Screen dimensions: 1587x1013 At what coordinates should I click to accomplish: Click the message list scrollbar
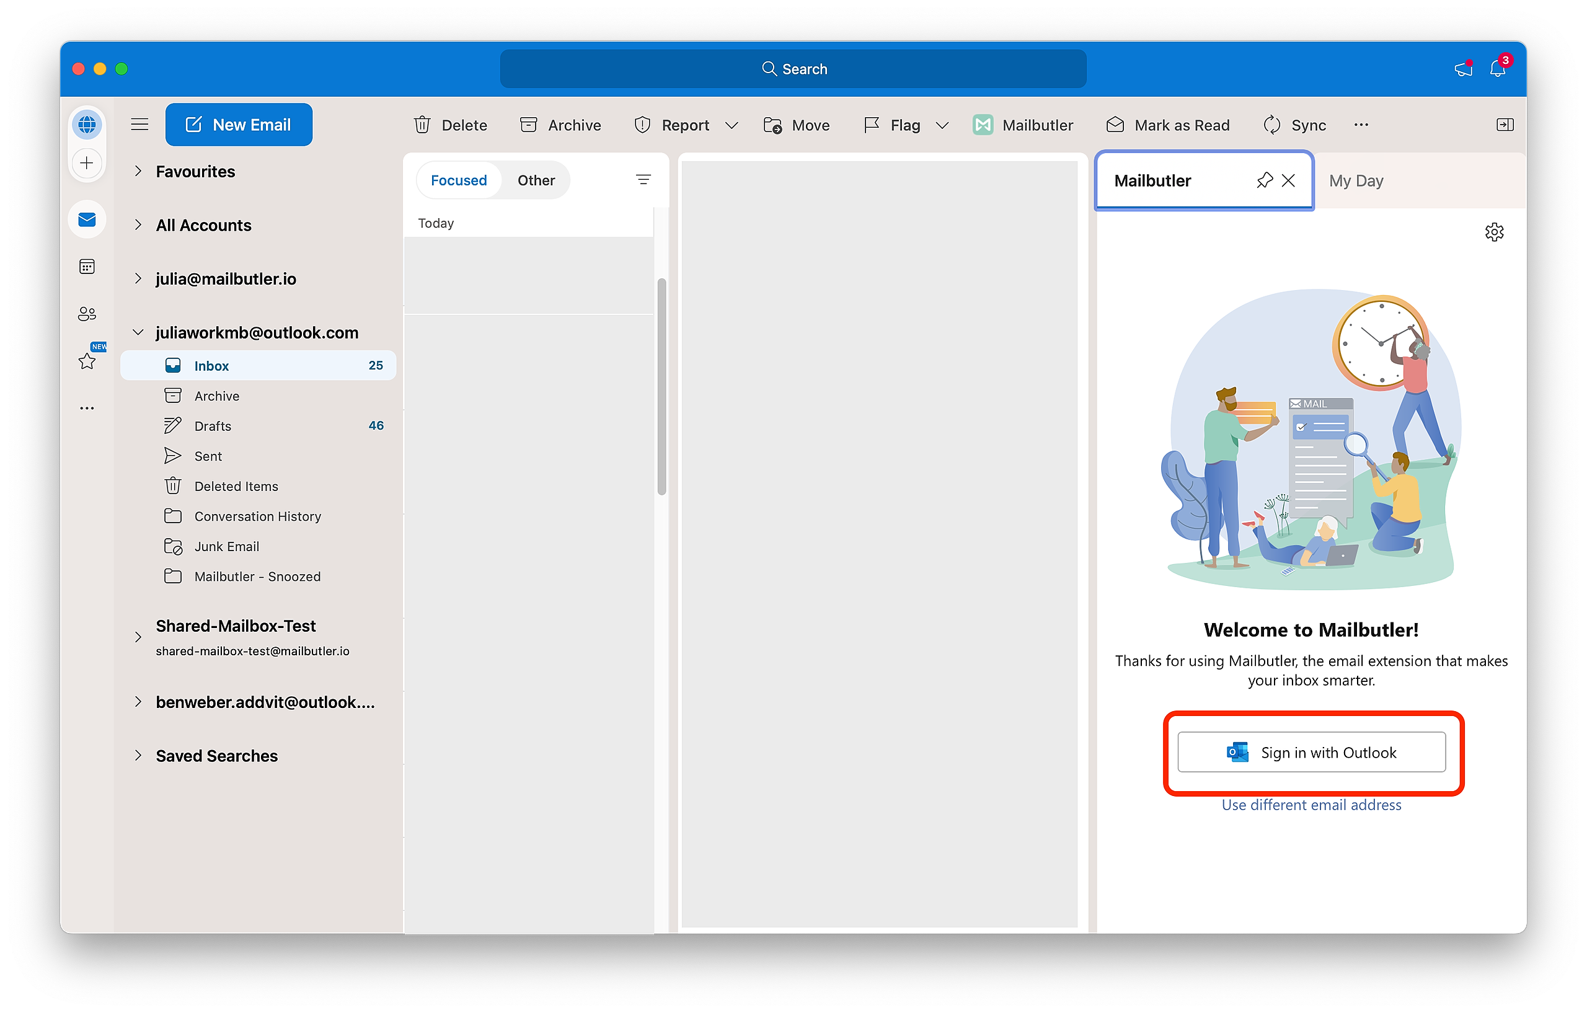661,386
